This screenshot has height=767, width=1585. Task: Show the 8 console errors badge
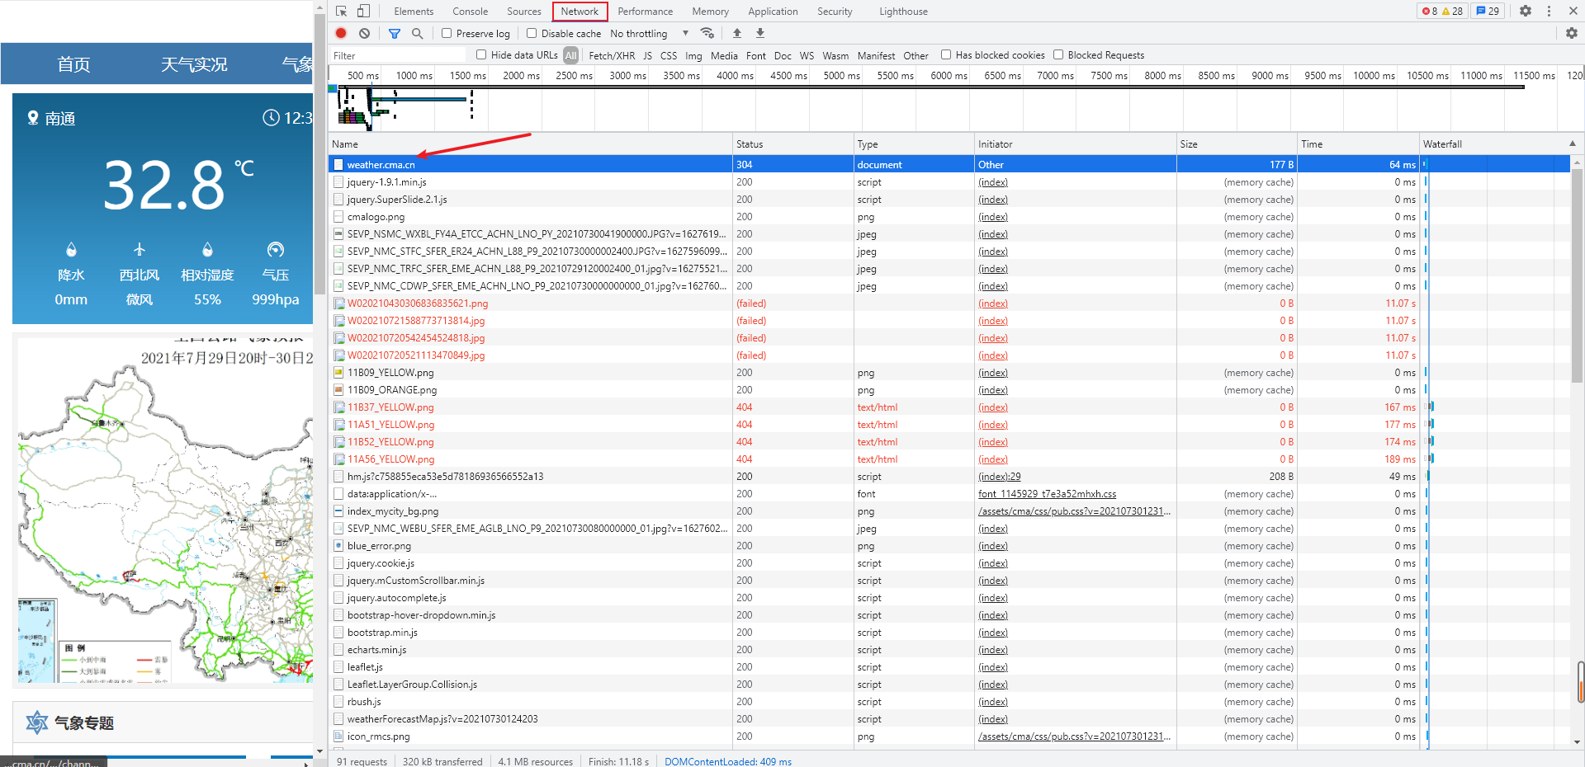(1430, 11)
